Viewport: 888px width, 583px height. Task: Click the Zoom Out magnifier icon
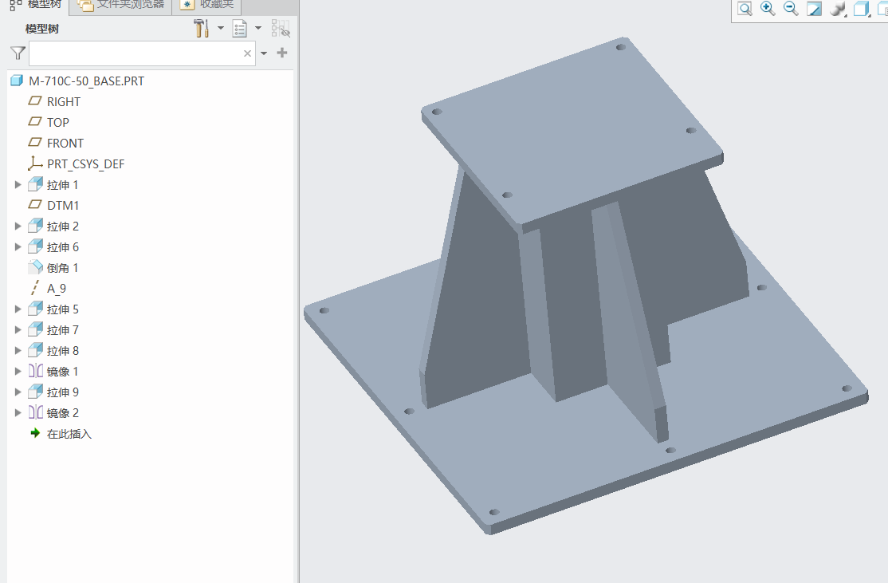791,9
